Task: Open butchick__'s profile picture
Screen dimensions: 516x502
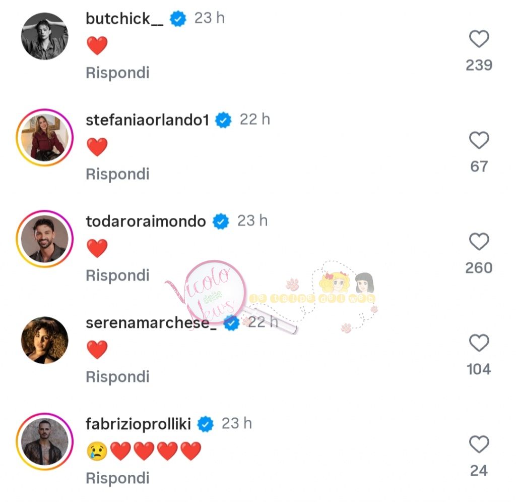Action: pyautogui.click(x=44, y=36)
